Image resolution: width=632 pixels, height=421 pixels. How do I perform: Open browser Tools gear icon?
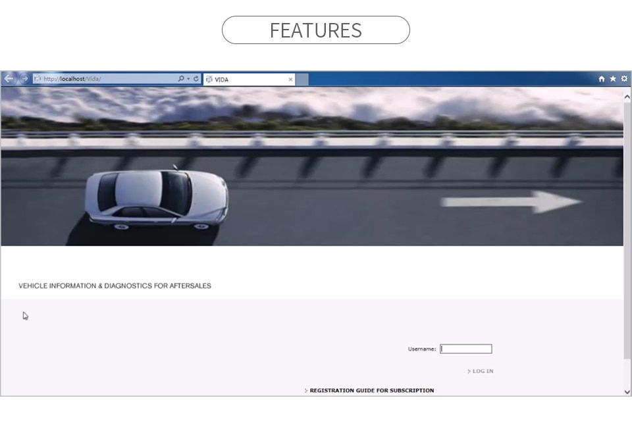point(624,79)
